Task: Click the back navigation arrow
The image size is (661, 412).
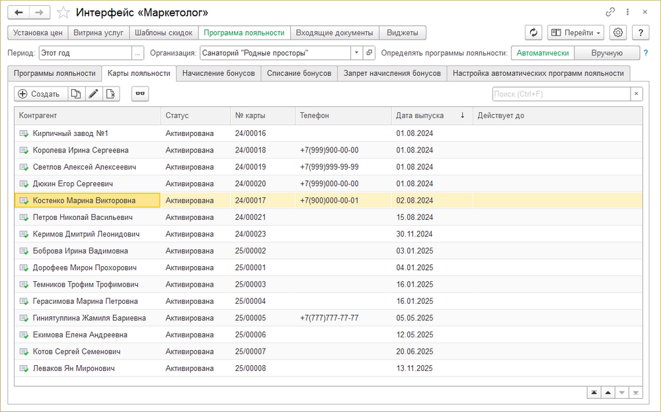Action: [20, 13]
